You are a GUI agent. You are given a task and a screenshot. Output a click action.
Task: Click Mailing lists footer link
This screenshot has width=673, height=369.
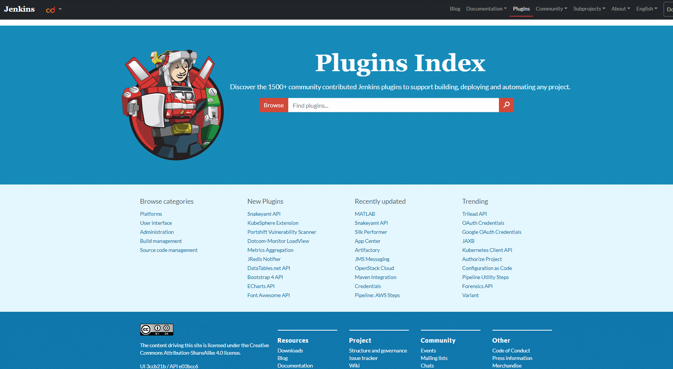point(434,358)
